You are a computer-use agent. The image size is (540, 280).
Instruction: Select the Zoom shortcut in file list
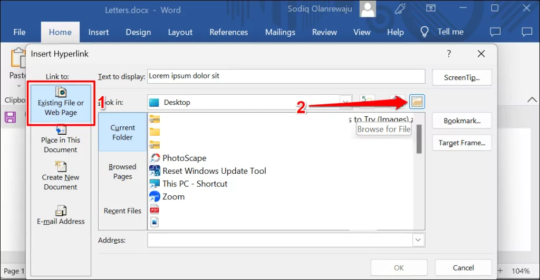[x=167, y=196]
